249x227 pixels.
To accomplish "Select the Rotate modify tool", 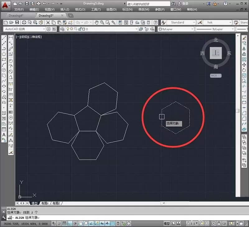I will (244, 70).
